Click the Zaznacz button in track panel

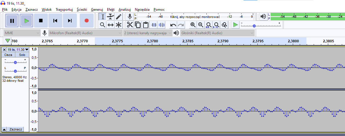click(16, 129)
